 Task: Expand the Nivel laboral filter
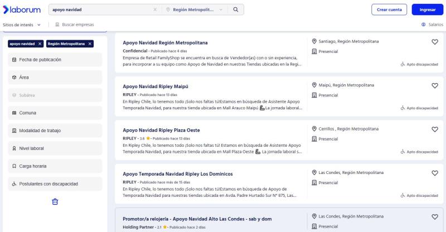tap(55, 148)
